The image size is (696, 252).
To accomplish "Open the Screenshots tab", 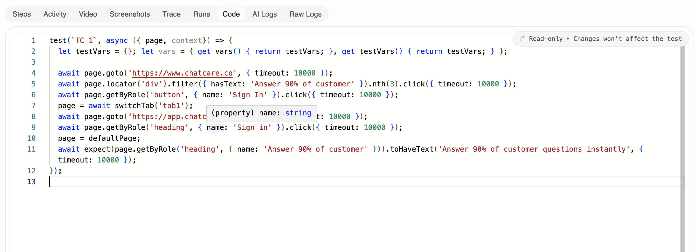I will (130, 14).
